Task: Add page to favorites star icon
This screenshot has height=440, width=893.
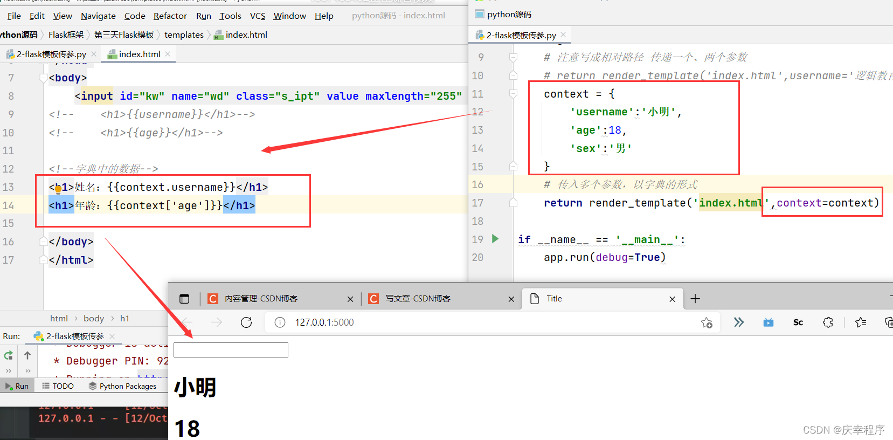Action: tap(707, 322)
